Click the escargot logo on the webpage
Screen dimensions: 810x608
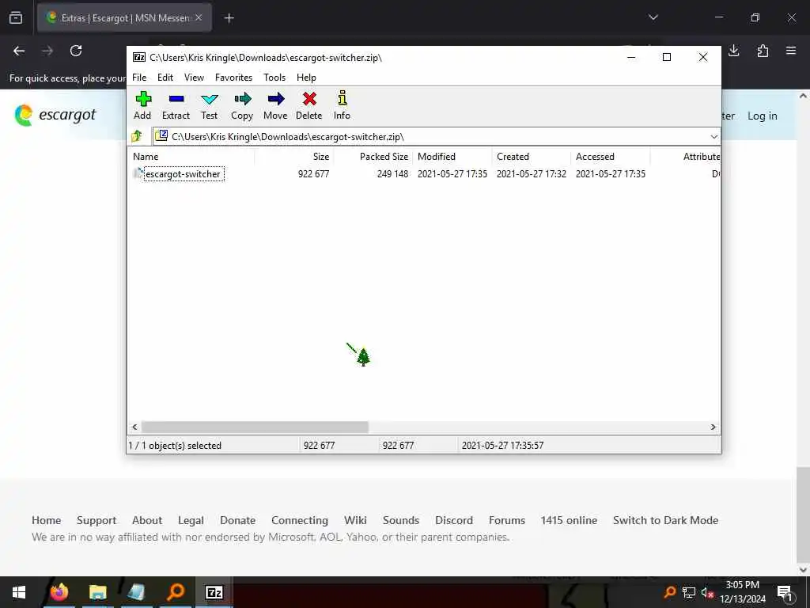coord(55,115)
